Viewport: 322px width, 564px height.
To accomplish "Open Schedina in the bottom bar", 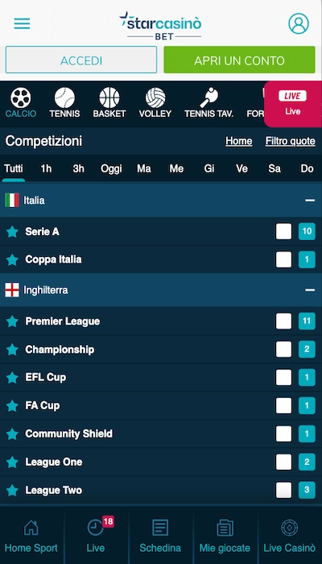I will pyautogui.click(x=160, y=536).
